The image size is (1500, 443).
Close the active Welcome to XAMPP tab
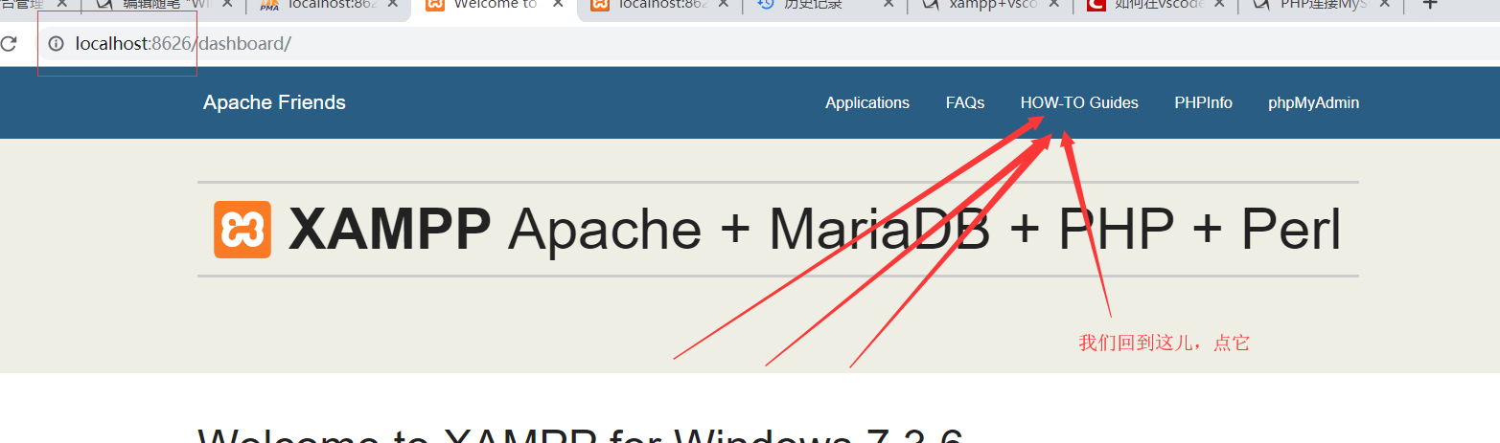557,4
